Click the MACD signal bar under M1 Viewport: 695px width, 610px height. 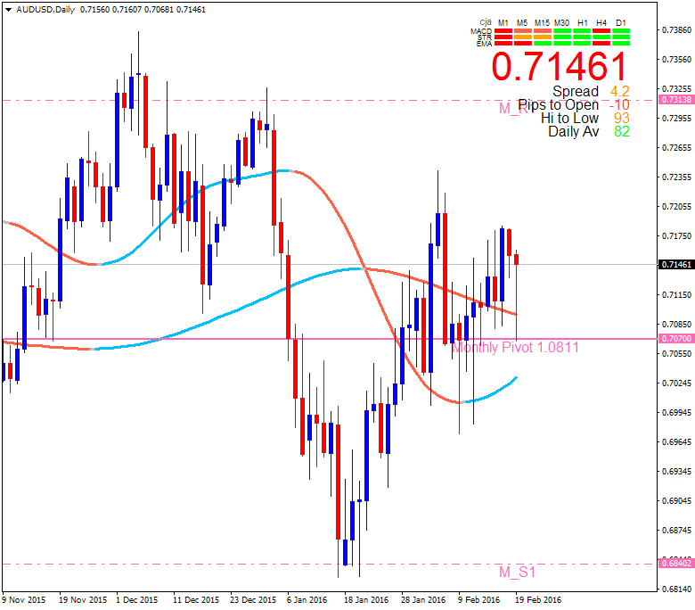coord(503,31)
